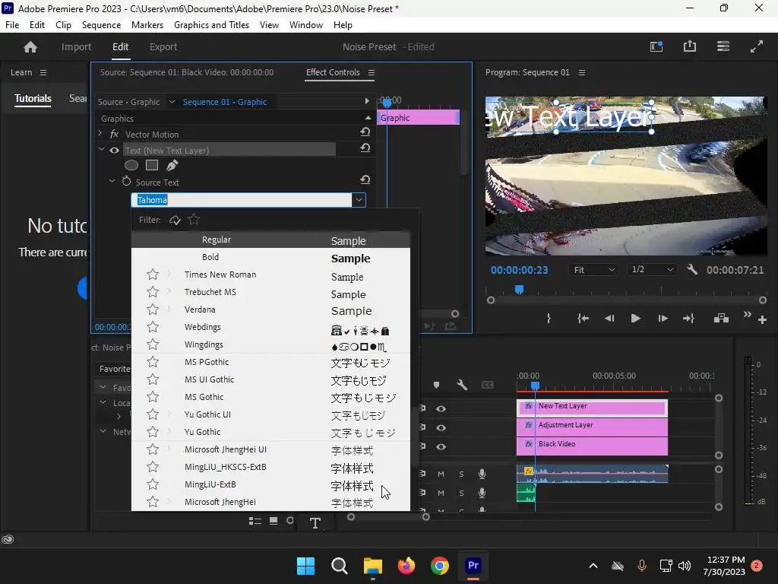Favorite the Trebuchet MS font
This screenshot has width=778, height=584.
pos(153,292)
